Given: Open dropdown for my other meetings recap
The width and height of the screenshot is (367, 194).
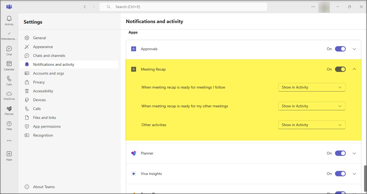Looking at the screenshot, I should pos(312,106).
